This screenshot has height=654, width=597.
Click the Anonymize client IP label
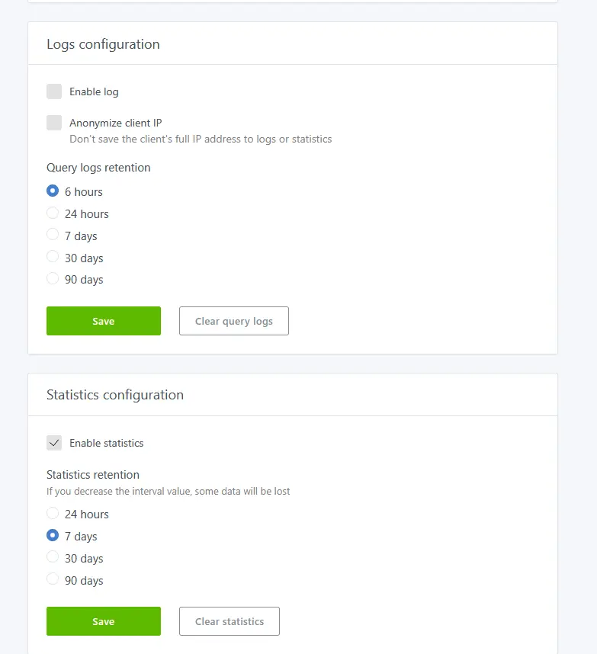click(116, 123)
